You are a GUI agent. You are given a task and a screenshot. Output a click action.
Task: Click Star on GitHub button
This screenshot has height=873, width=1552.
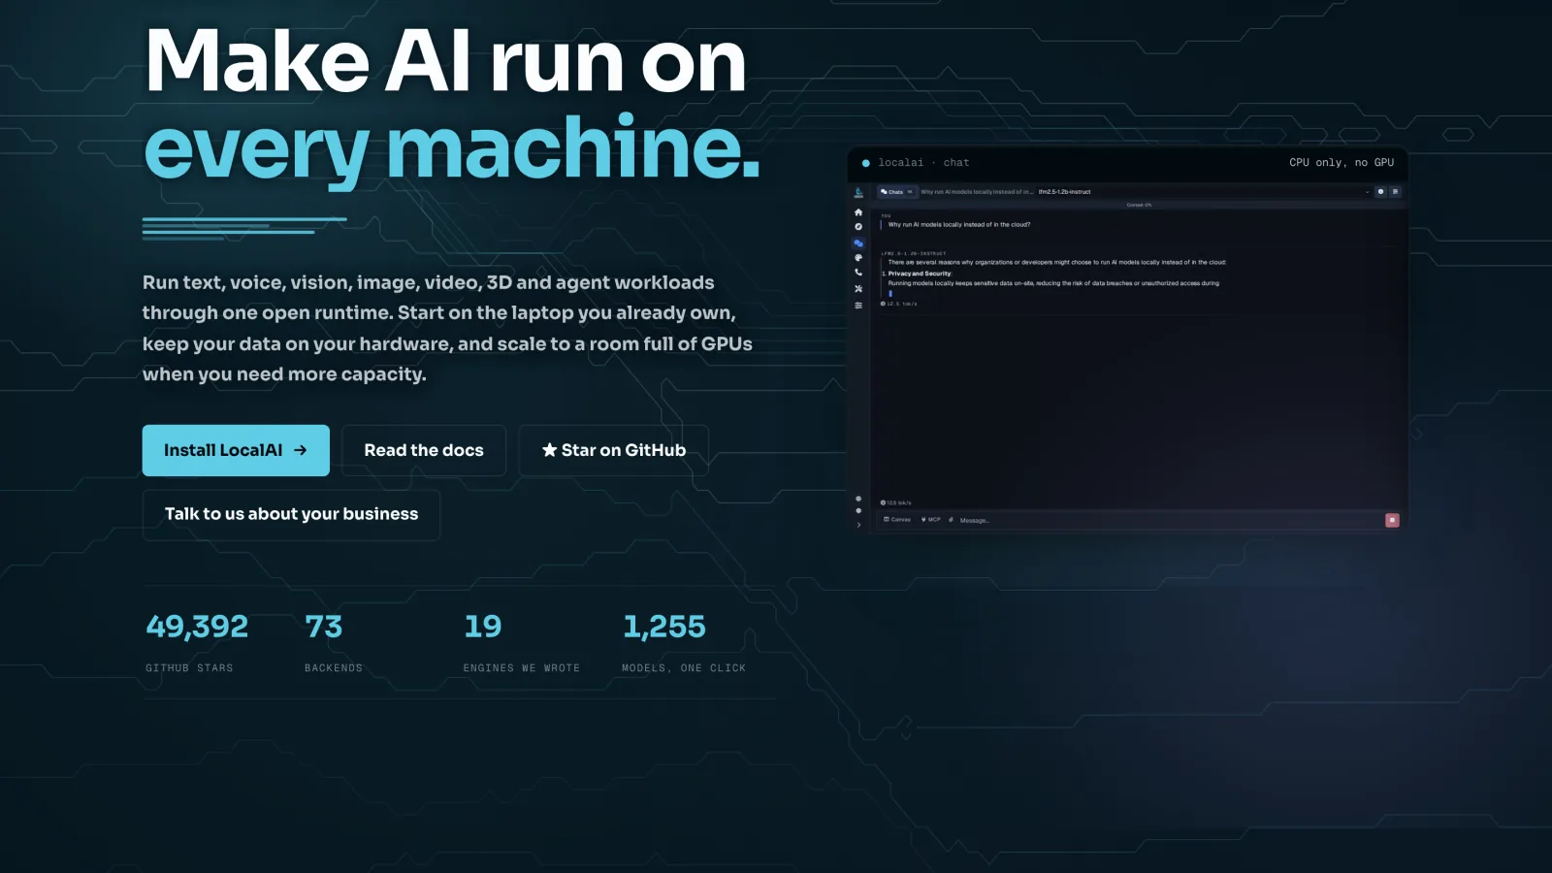[614, 450]
